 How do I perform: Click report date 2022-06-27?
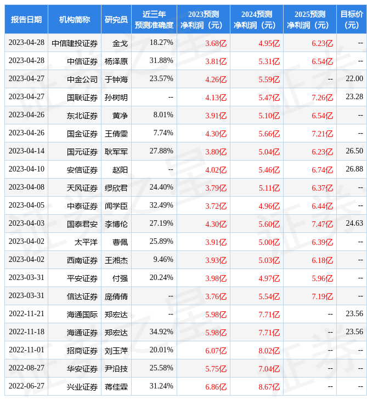(x=26, y=386)
